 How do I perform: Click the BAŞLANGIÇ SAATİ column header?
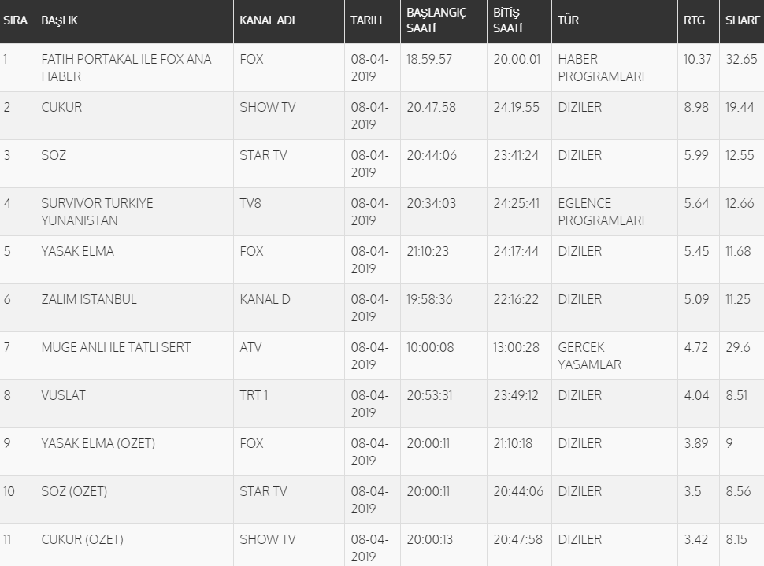tap(436, 20)
